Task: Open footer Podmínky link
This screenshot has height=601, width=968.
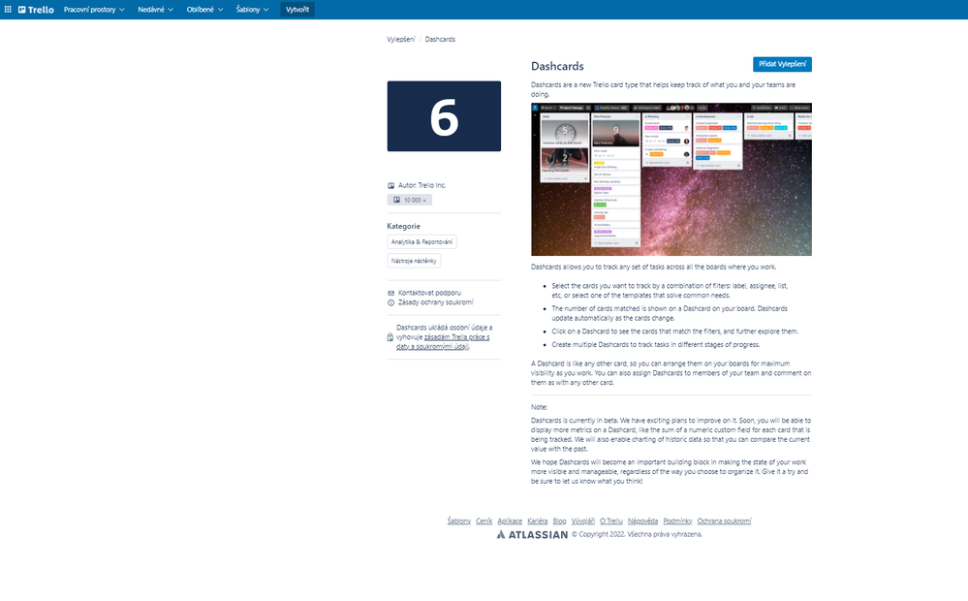Action: [x=677, y=521]
